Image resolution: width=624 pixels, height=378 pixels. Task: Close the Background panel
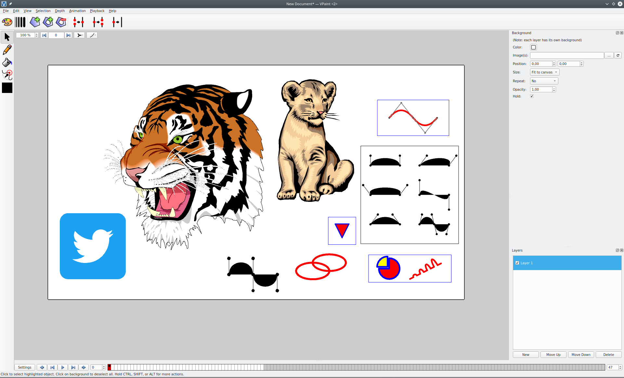(621, 33)
